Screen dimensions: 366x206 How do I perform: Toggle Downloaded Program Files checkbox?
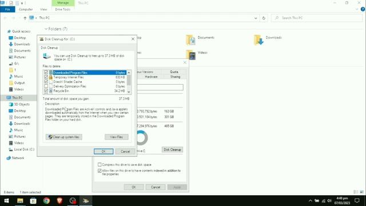click(46, 73)
